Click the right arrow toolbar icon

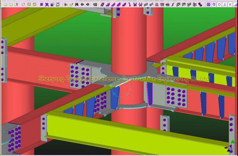pyautogui.click(x=87, y=5)
